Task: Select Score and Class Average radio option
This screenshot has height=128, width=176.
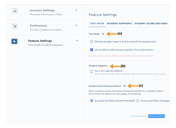Action: pos(138,101)
